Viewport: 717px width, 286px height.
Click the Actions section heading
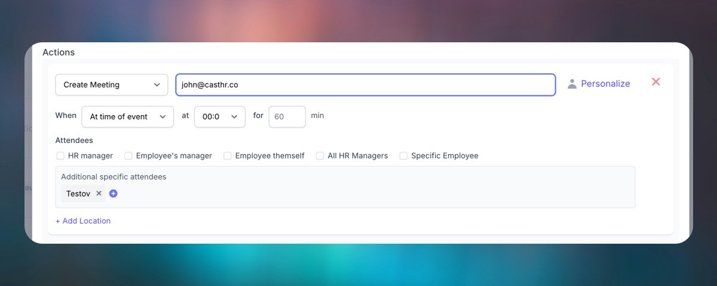(x=59, y=52)
